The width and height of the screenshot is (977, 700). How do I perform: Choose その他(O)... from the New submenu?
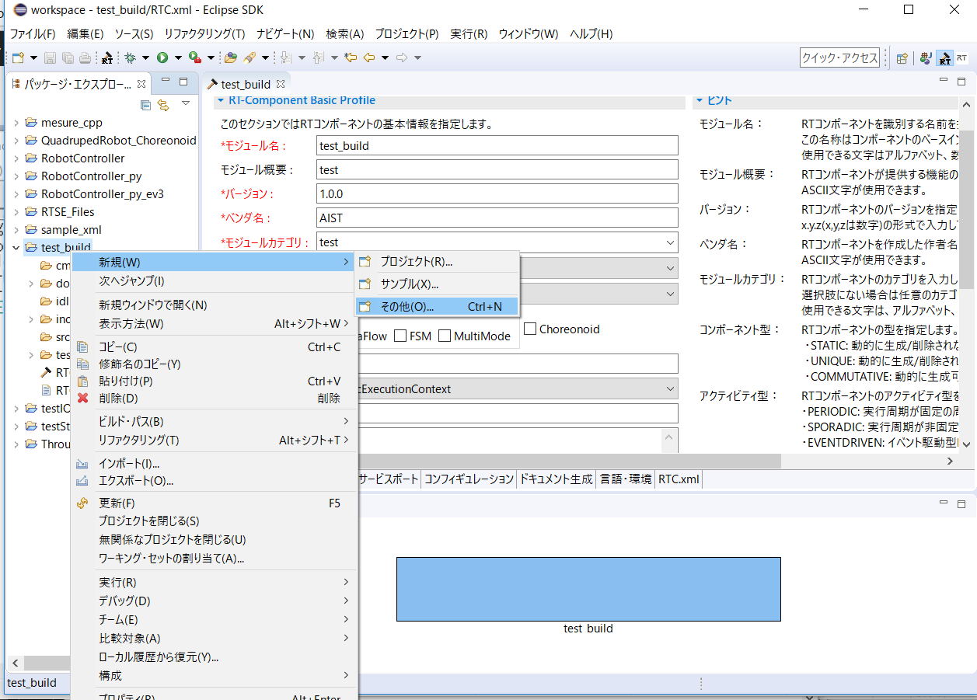[x=437, y=307]
